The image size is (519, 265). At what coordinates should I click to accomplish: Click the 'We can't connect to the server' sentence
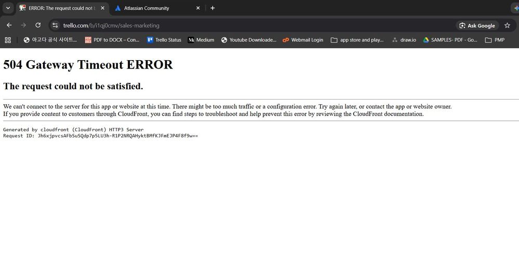(228, 106)
